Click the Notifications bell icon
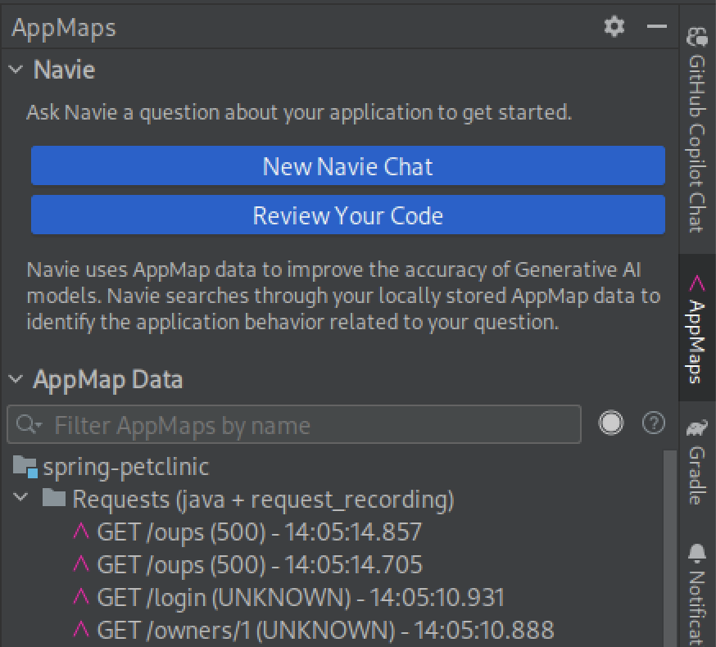Image resolution: width=716 pixels, height=647 pixels. pyautogui.click(x=697, y=553)
